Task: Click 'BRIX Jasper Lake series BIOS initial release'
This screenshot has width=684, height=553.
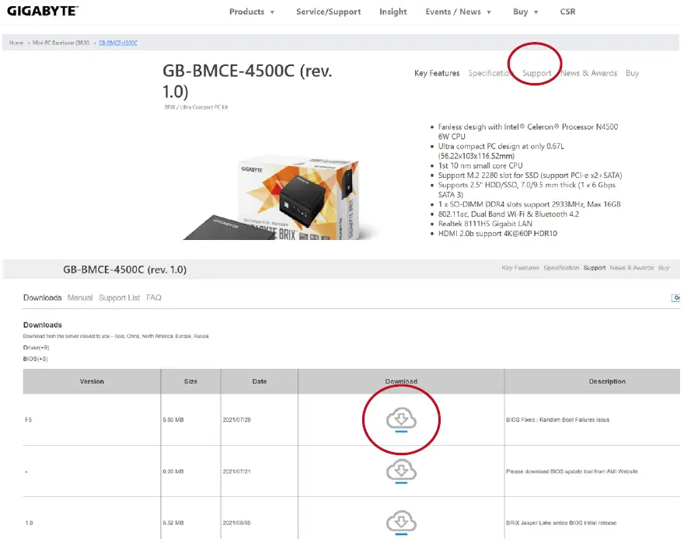Action: click(x=561, y=523)
